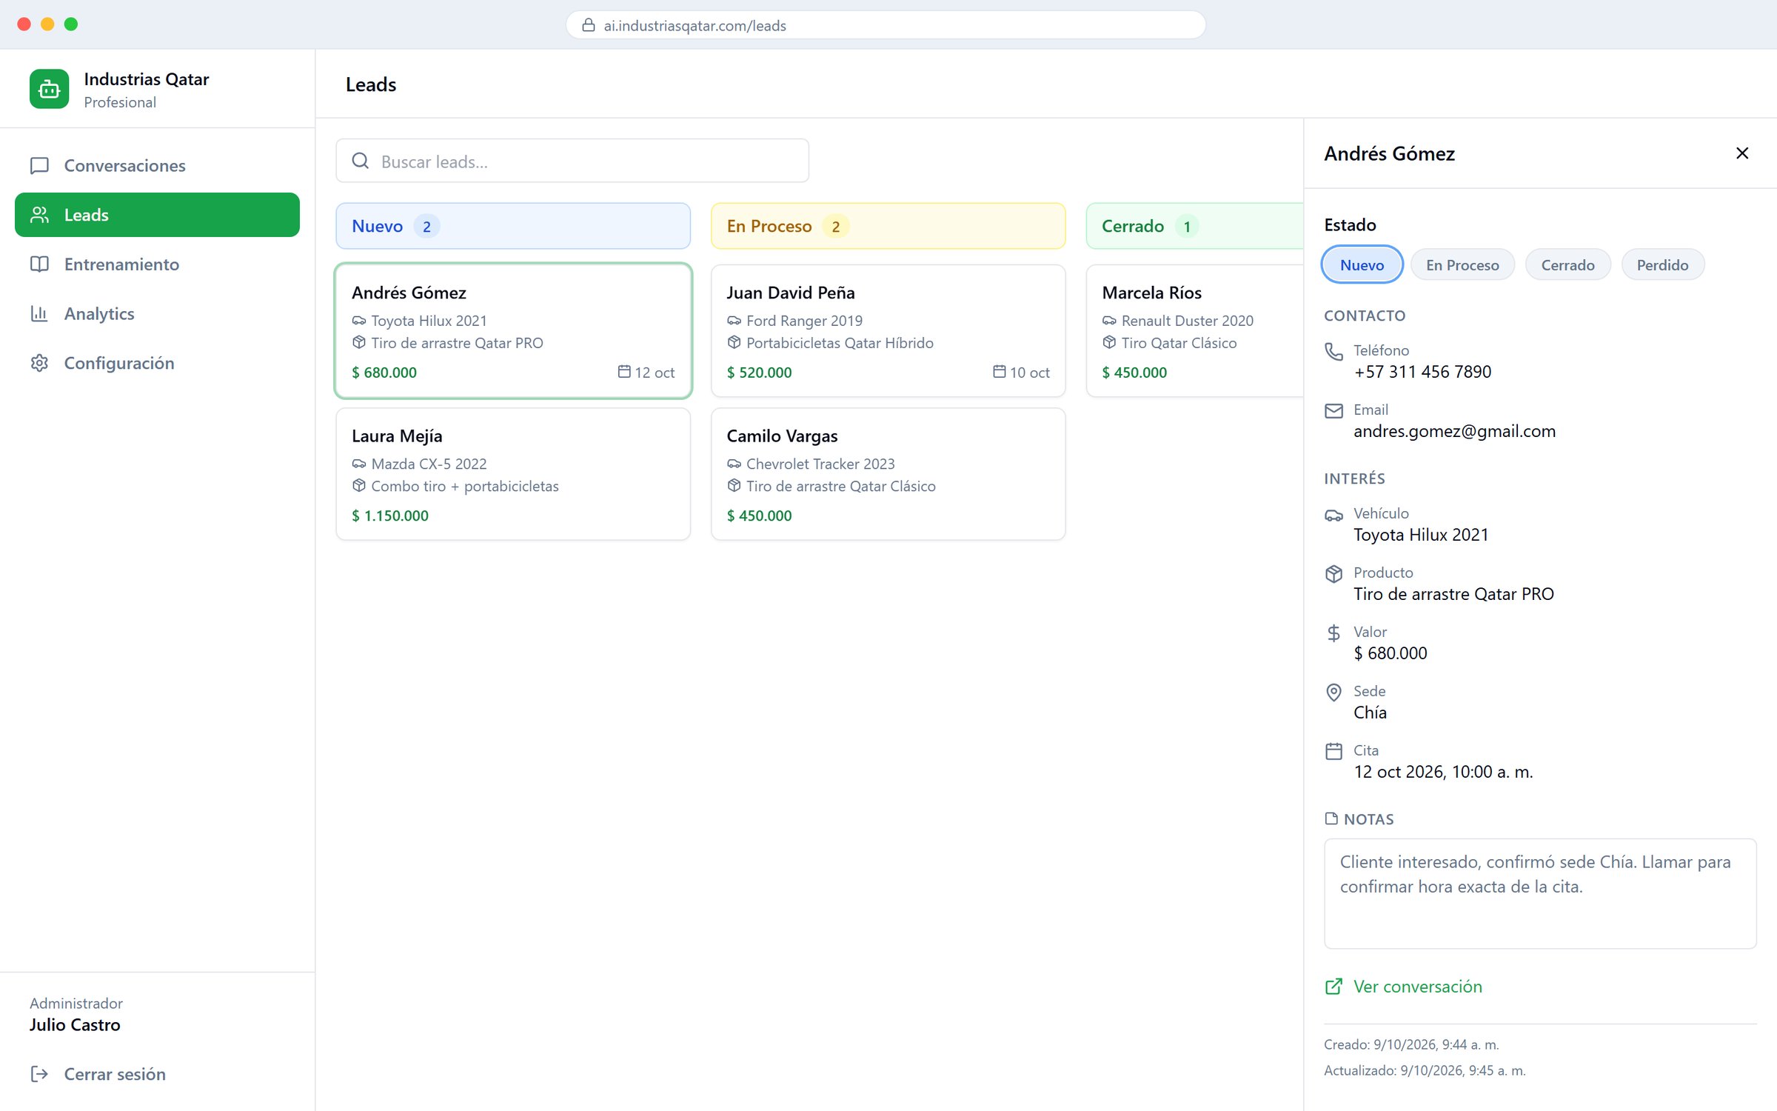The width and height of the screenshot is (1777, 1111).
Task: Click the box icon beside Producto
Action: point(1333,574)
